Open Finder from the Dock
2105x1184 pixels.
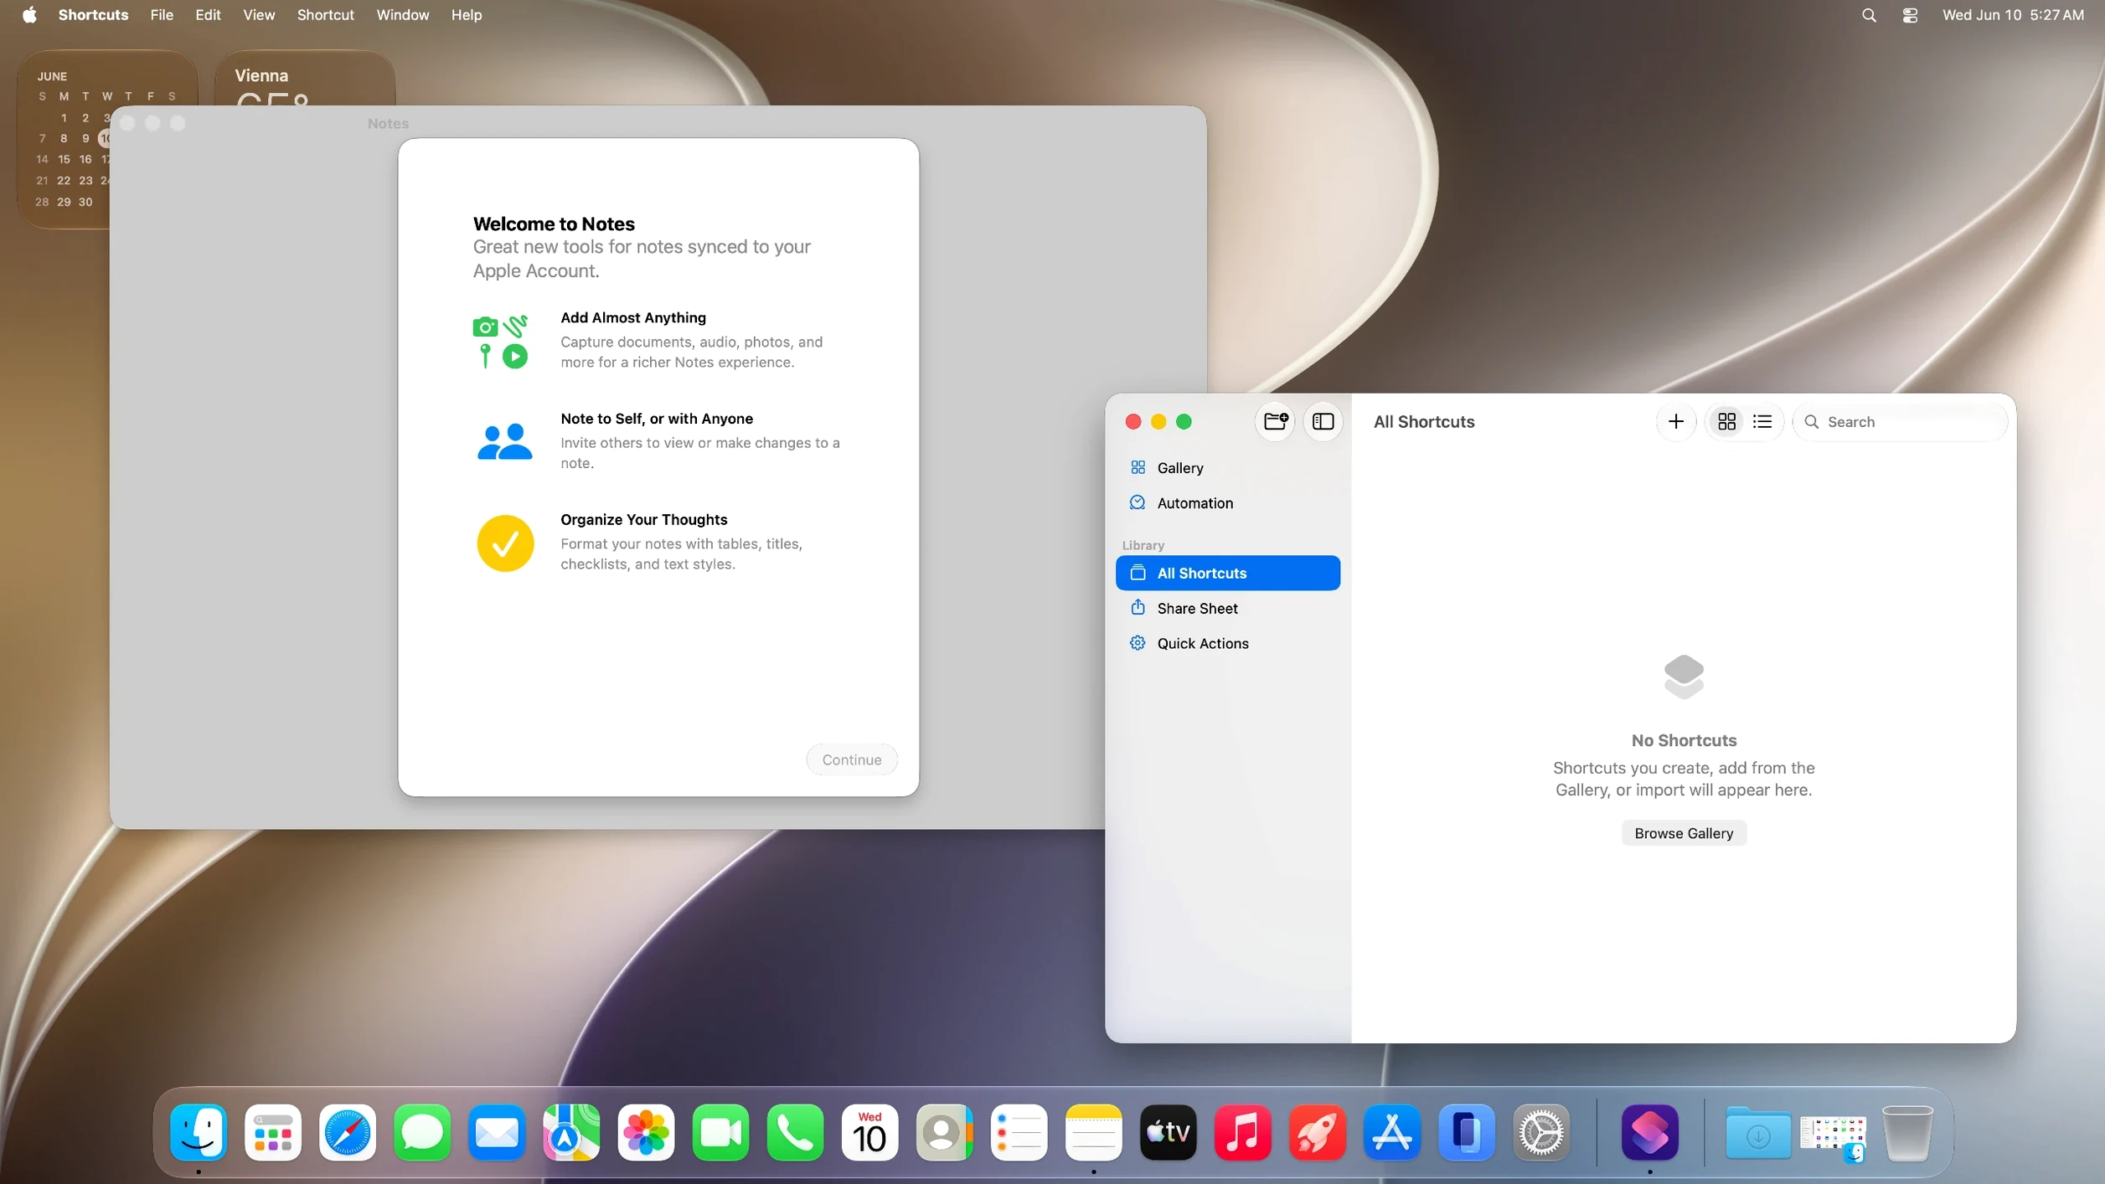[199, 1133]
